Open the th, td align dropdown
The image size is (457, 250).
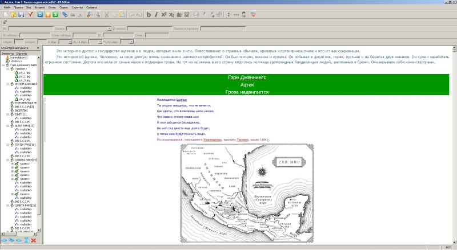(100, 42)
